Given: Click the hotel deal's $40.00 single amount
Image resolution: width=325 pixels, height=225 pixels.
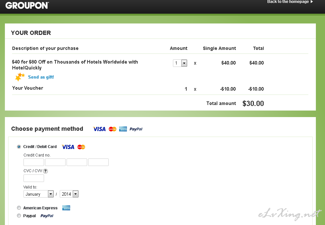Looking at the screenshot, I should point(228,63).
